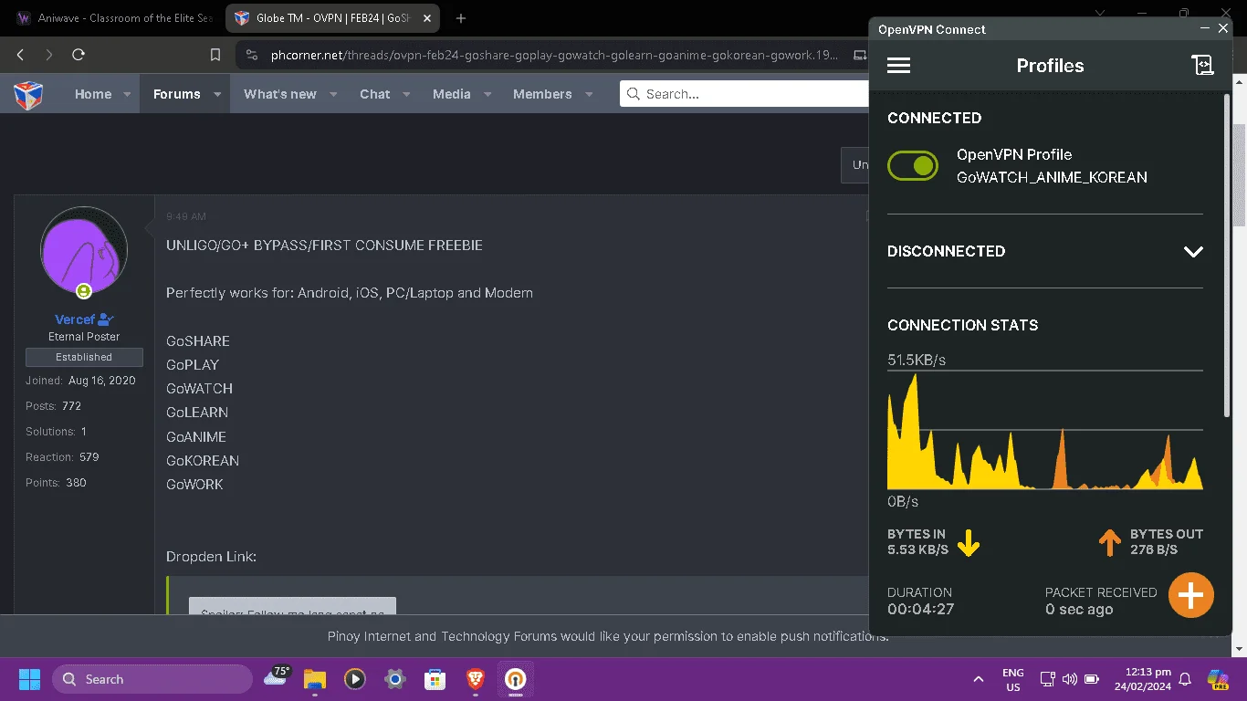Image resolution: width=1247 pixels, height=701 pixels.
Task: Show hidden system tray icons
Action: click(x=979, y=679)
